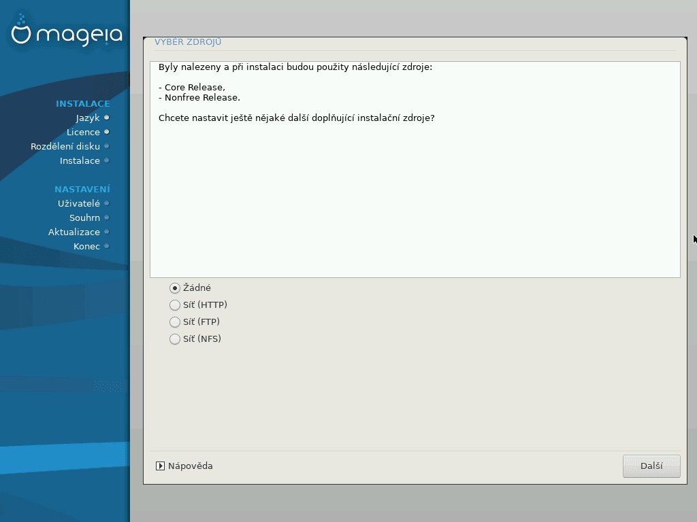
Task: Click the VÝBĚR ZDROJŮ title
Action: click(188, 41)
